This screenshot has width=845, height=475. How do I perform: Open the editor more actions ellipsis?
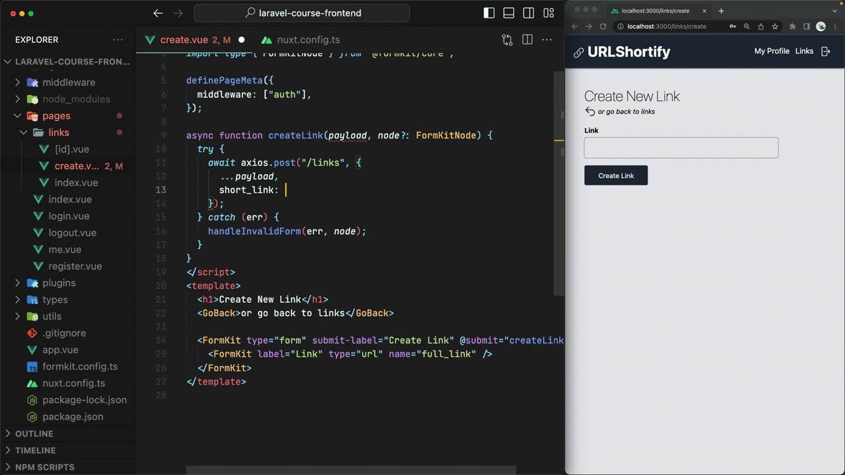547,40
